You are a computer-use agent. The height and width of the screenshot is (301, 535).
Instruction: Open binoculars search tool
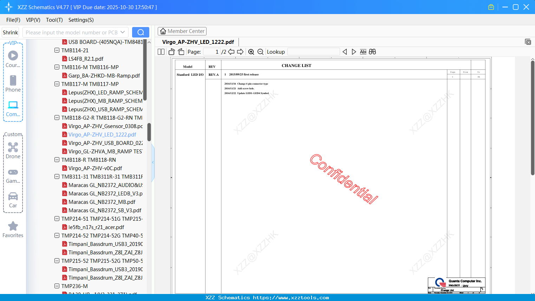point(372,52)
